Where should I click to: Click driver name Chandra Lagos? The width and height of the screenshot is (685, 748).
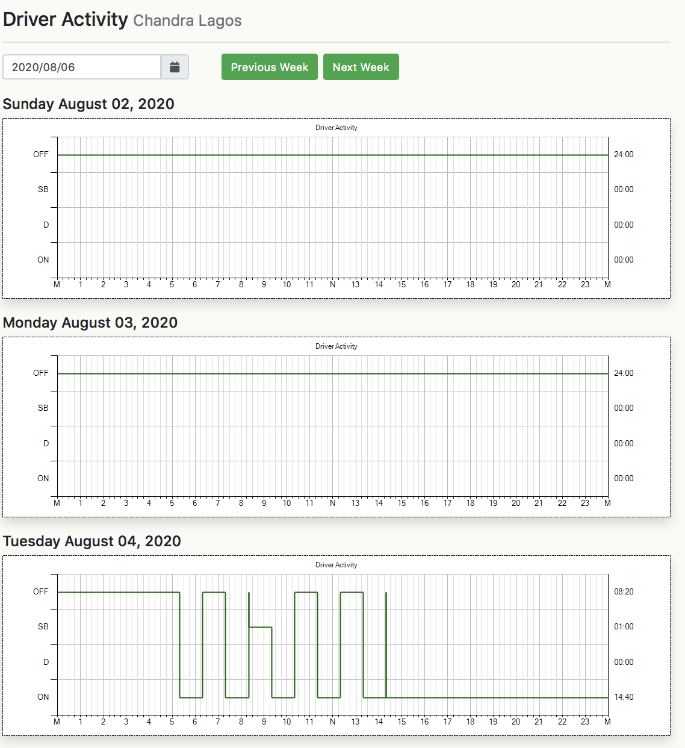coord(187,20)
